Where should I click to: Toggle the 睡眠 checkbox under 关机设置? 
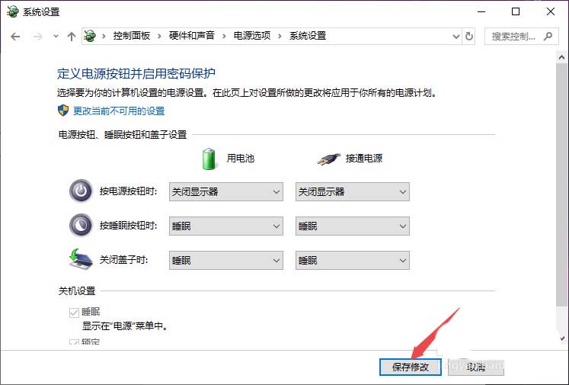click(74, 313)
